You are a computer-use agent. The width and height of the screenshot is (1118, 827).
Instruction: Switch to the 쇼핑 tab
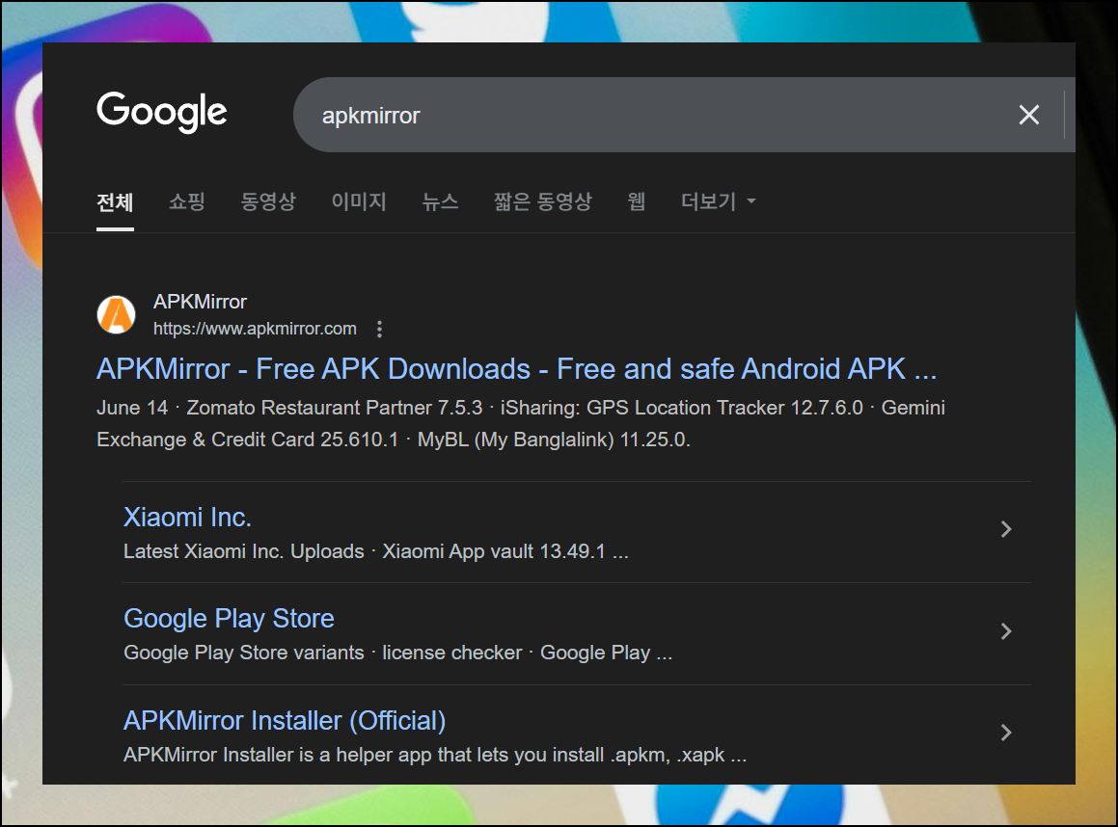[187, 201]
